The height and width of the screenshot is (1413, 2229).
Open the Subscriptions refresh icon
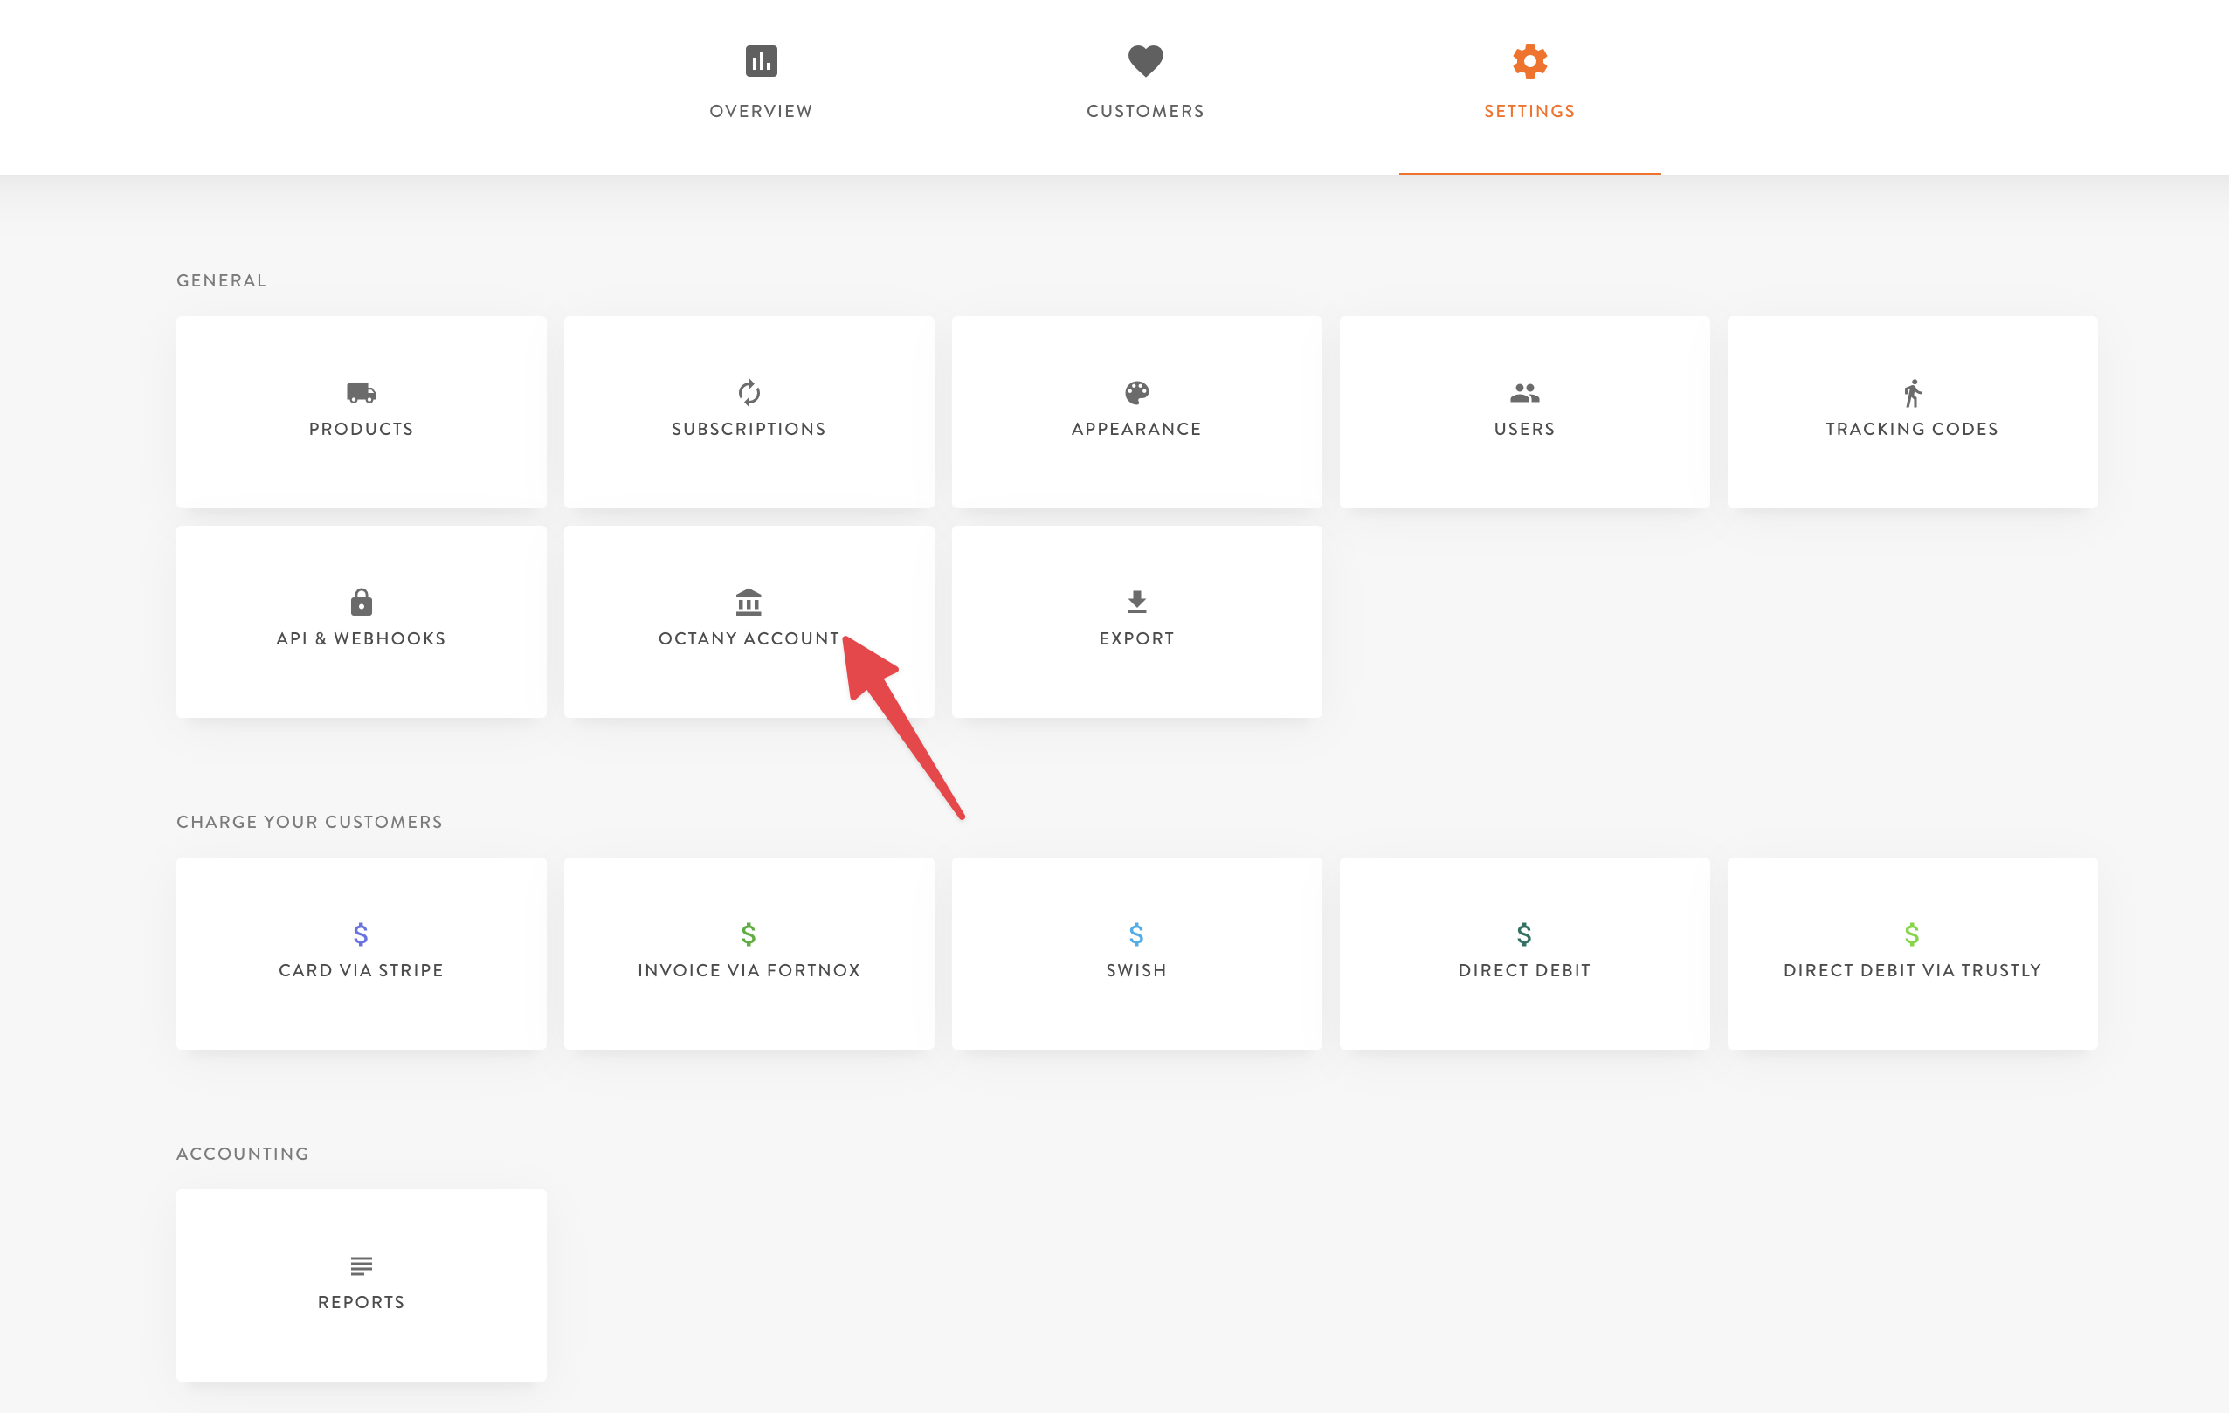pyautogui.click(x=749, y=392)
